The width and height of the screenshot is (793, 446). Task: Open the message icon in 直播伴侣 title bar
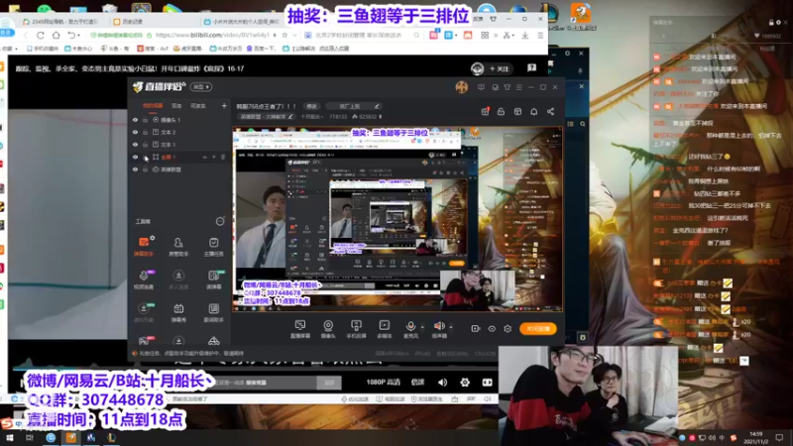pos(481,87)
